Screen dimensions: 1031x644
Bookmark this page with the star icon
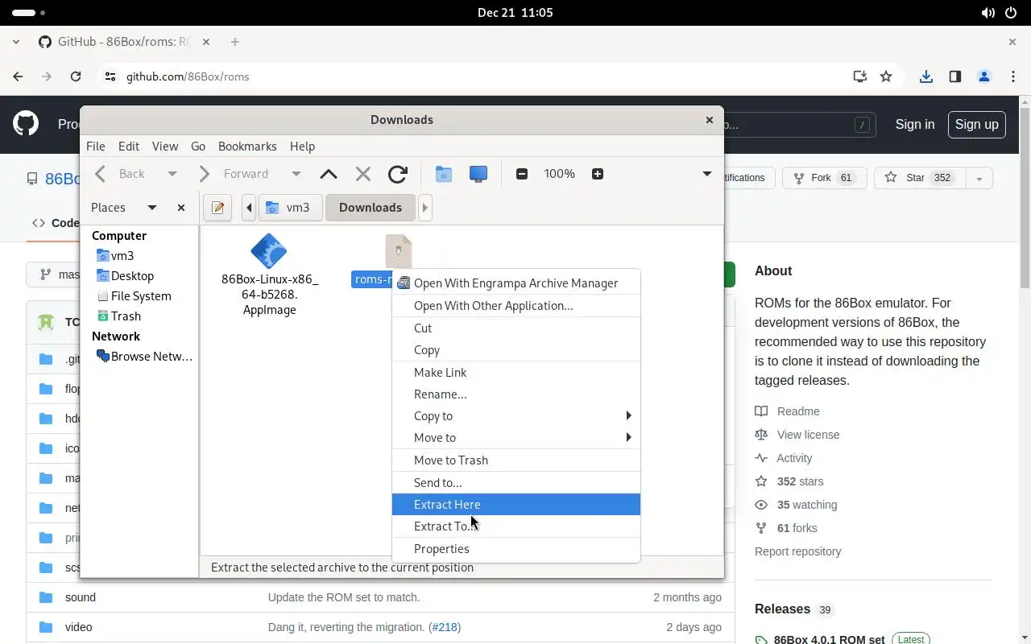point(886,76)
